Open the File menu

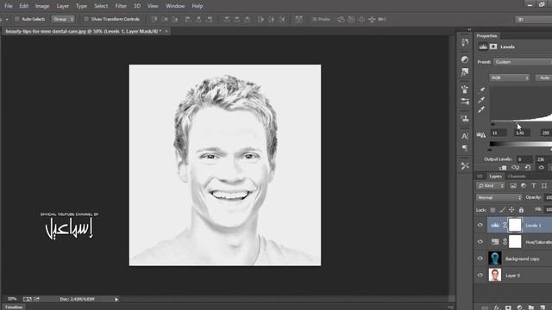[8, 6]
